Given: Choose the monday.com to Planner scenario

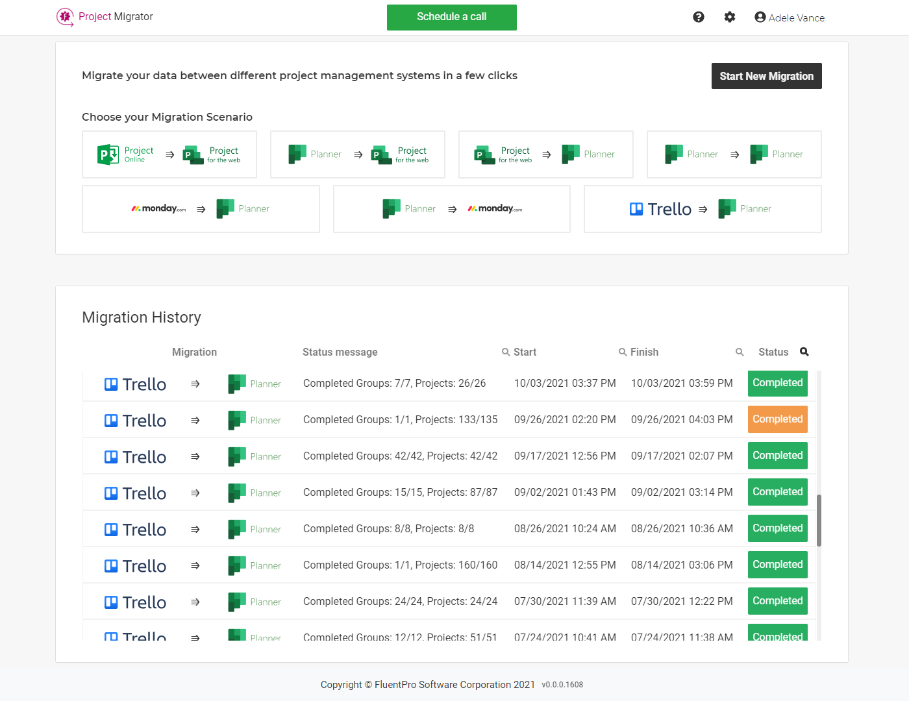Looking at the screenshot, I should pyautogui.click(x=201, y=208).
